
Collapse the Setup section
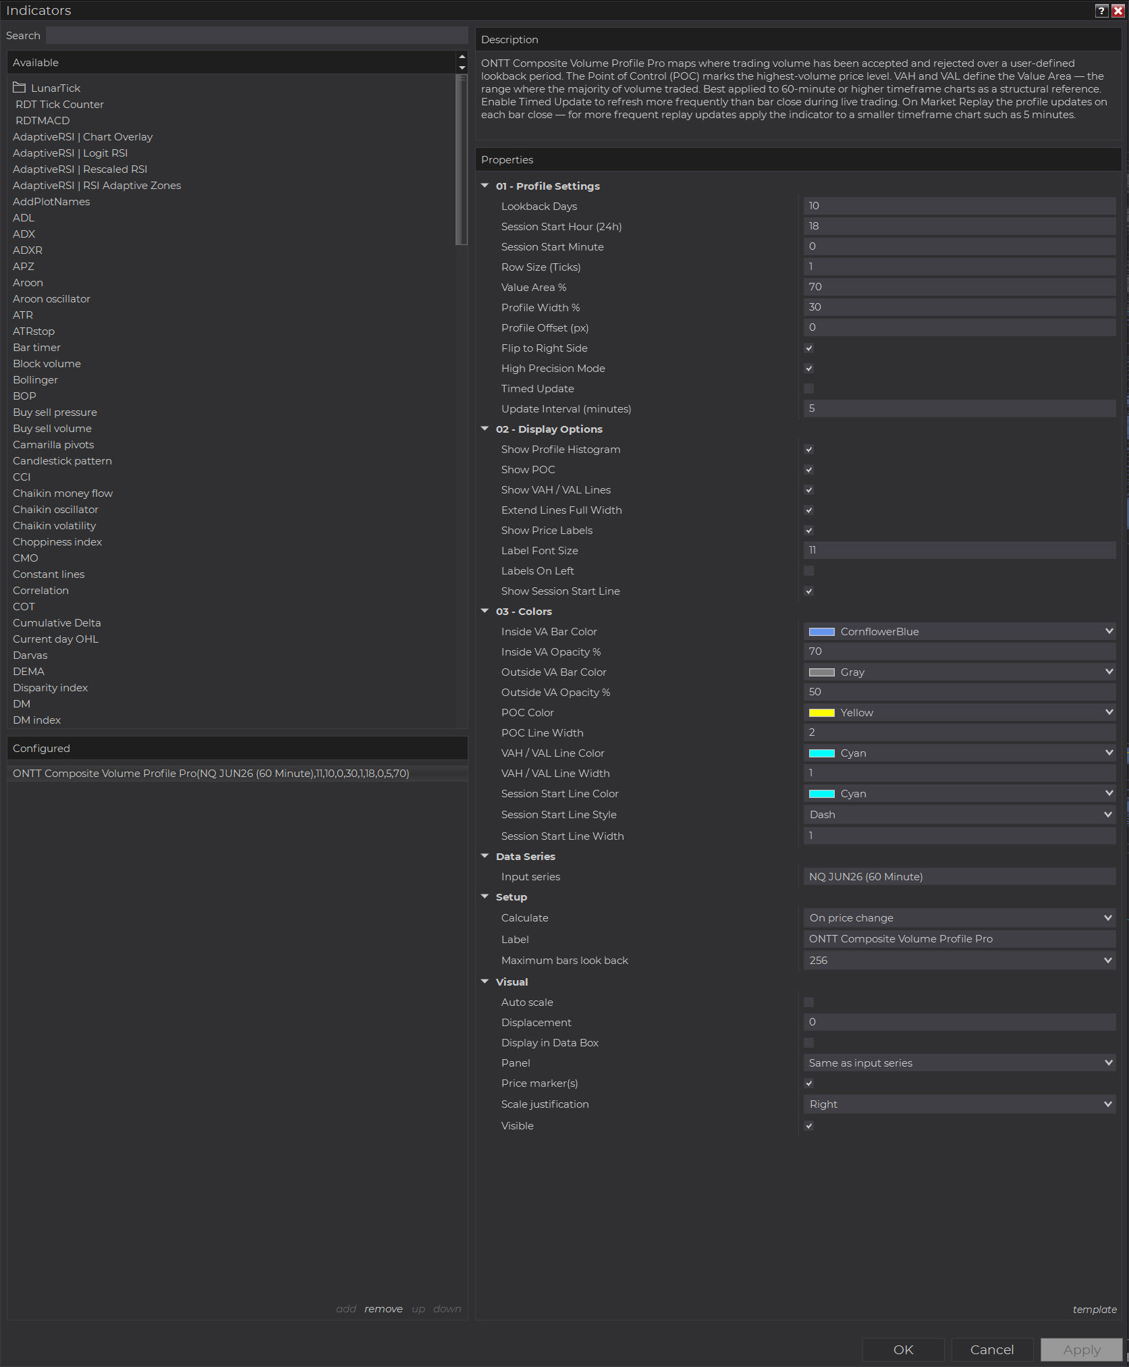tap(485, 896)
